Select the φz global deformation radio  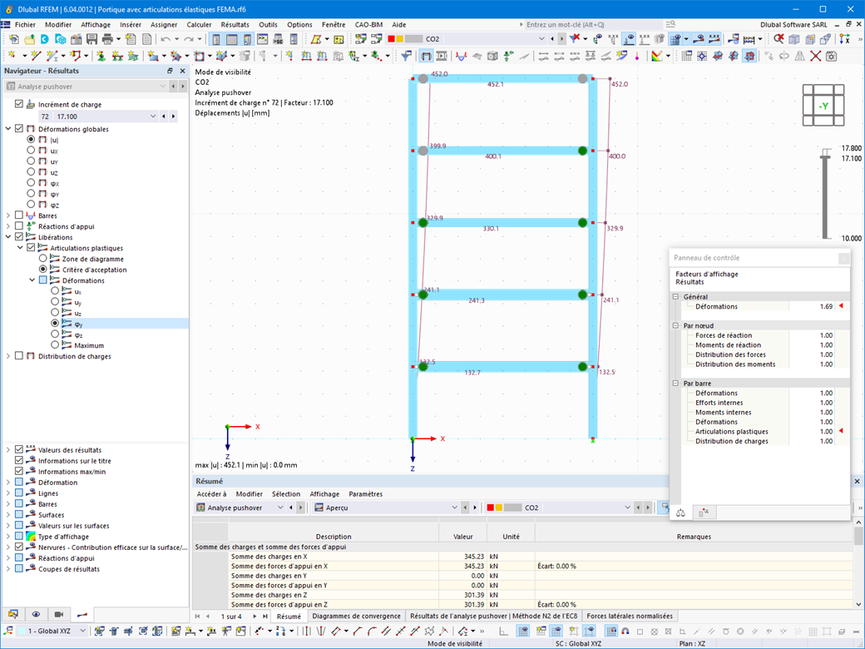pos(31,204)
